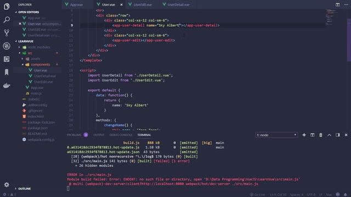The image size is (351, 197).
Task: Click the editor vertical scrollbar
Action: (x=349, y=40)
